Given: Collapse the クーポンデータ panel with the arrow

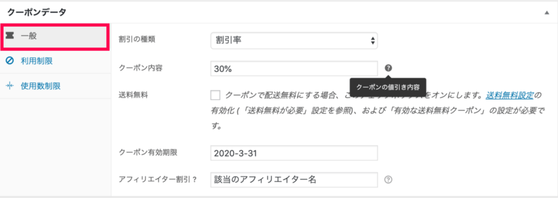Looking at the screenshot, I should coord(547,13).
